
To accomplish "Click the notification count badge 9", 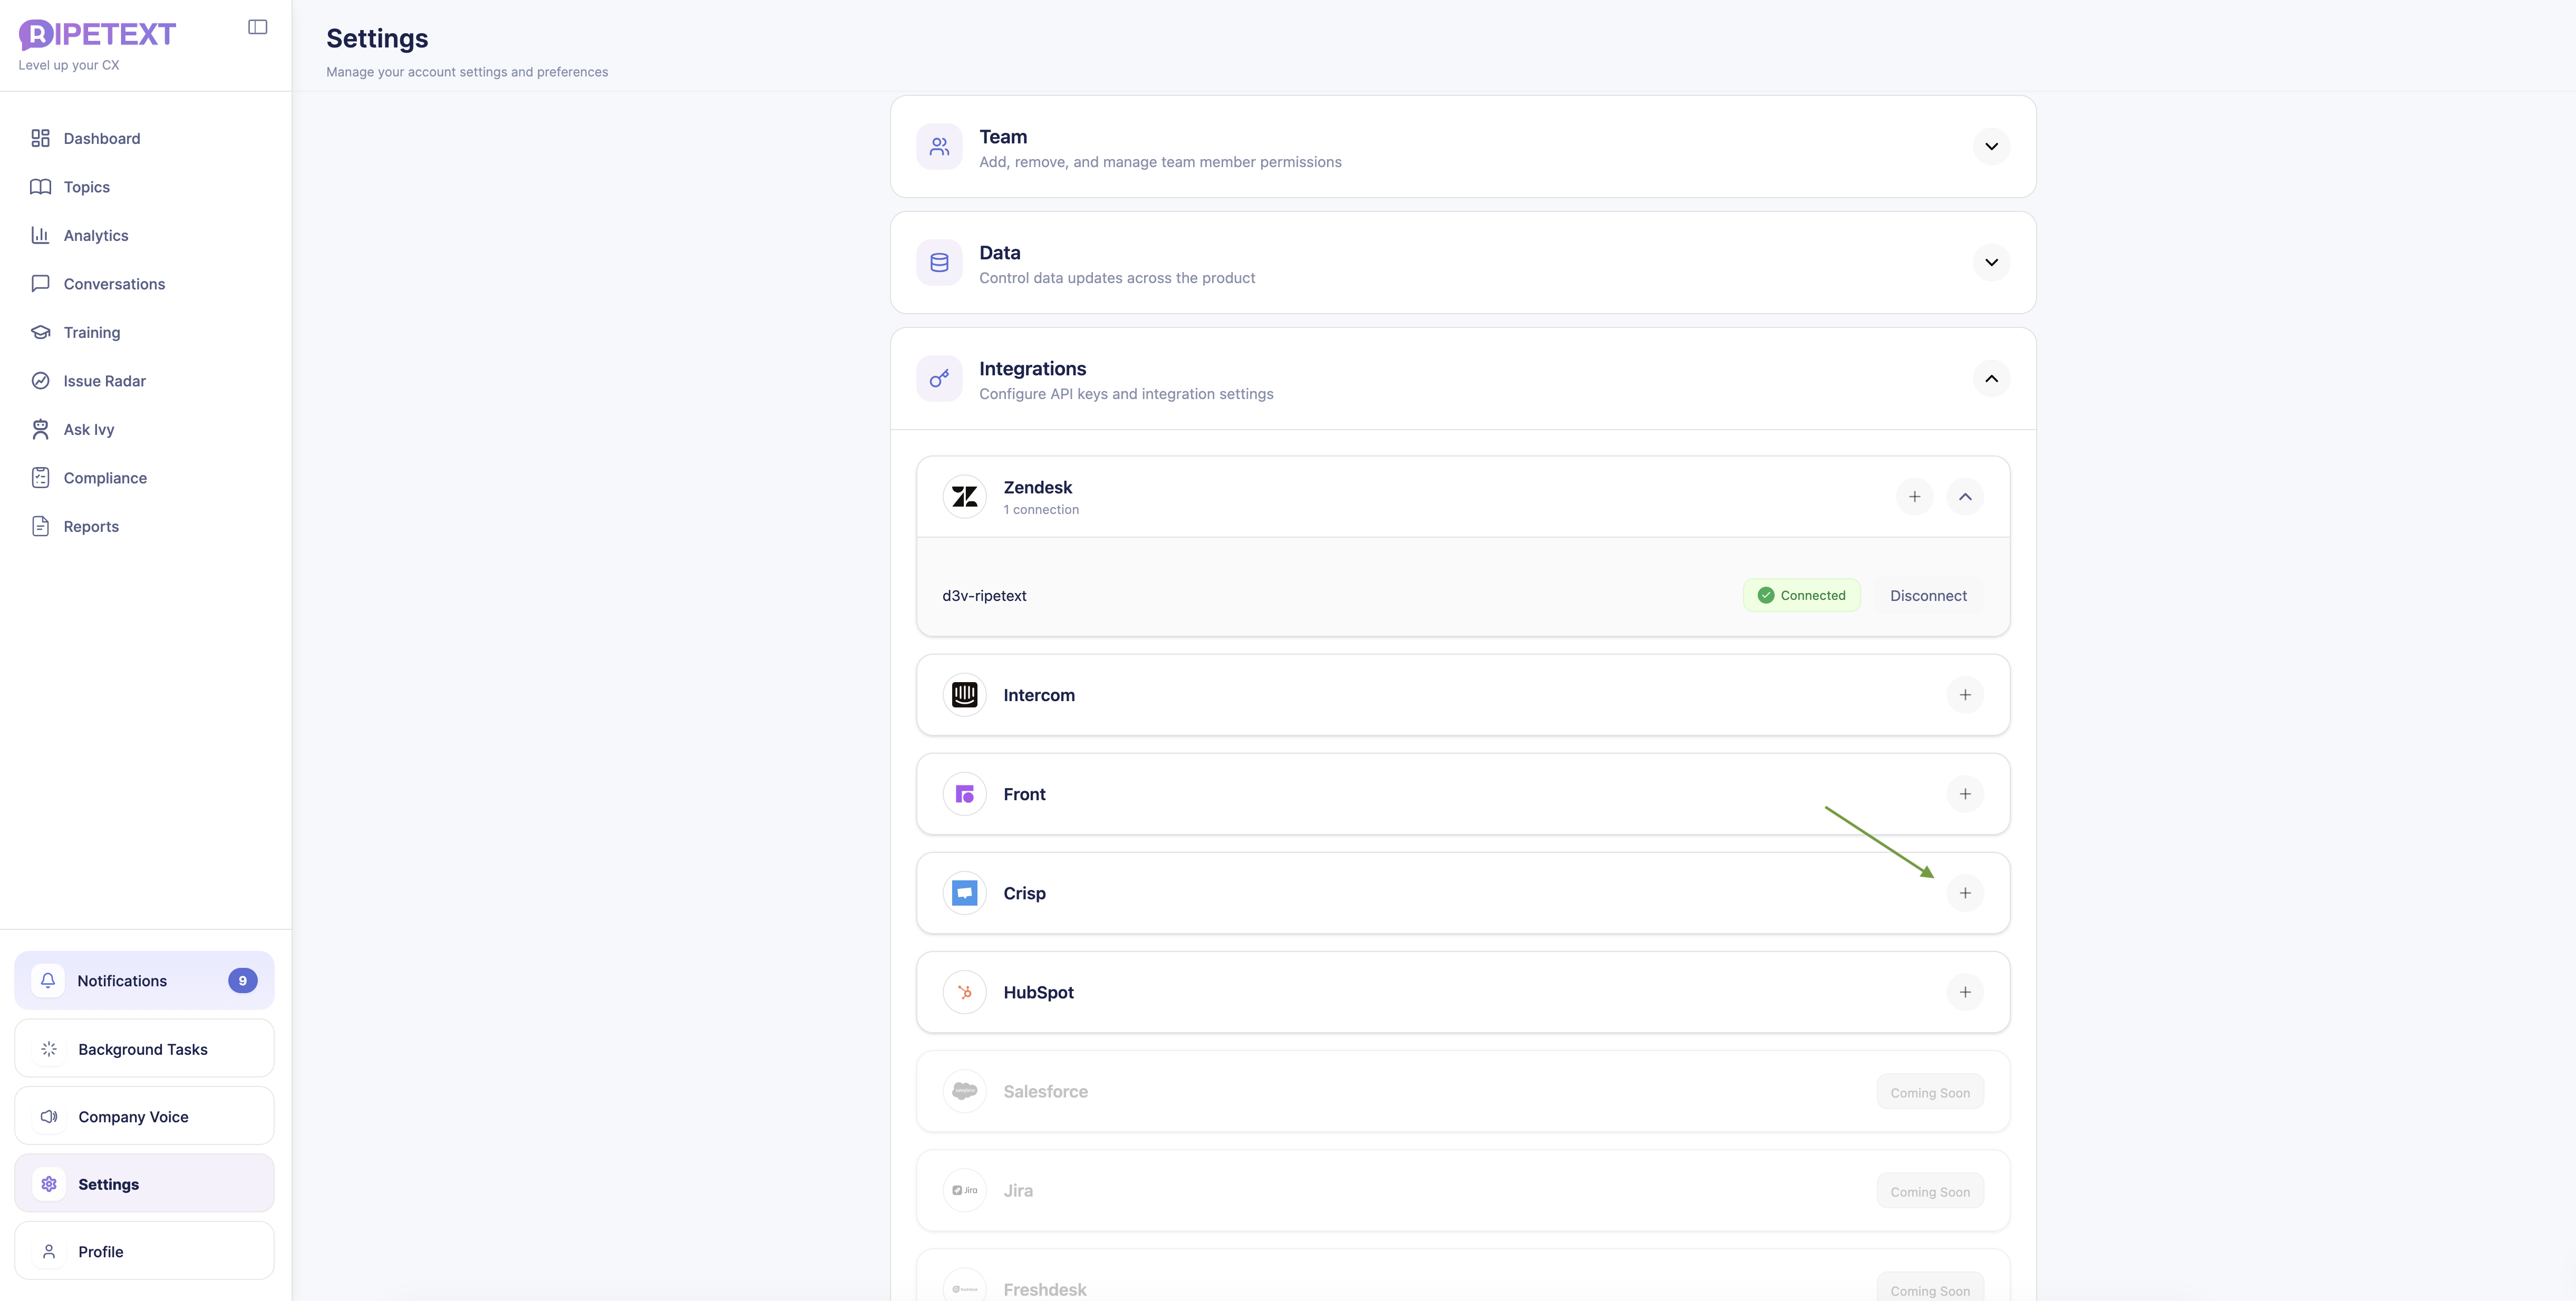I will pyautogui.click(x=242, y=981).
